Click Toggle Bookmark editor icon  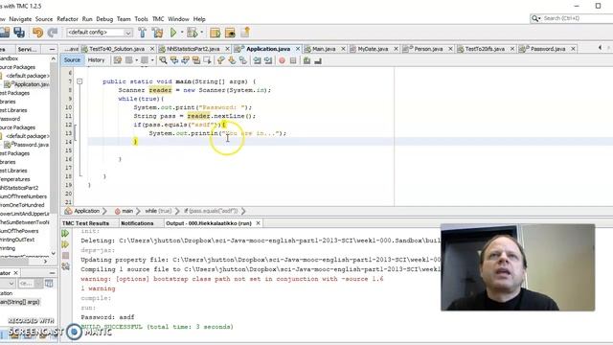tap(242, 60)
